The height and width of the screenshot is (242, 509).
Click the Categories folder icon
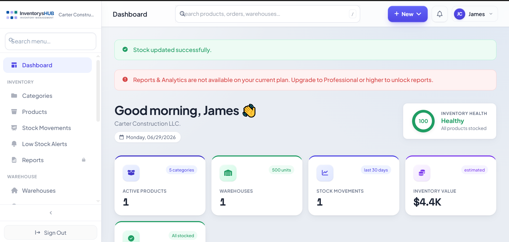coord(14,96)
